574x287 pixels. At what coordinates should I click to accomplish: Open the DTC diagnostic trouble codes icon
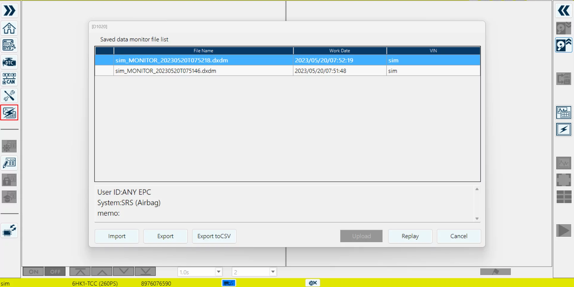pos(9,62)
